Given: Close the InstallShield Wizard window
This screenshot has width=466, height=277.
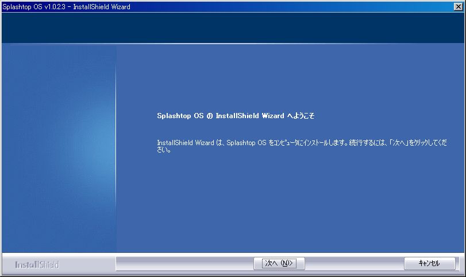Looking at the screenshot, I should coord(459,6).
